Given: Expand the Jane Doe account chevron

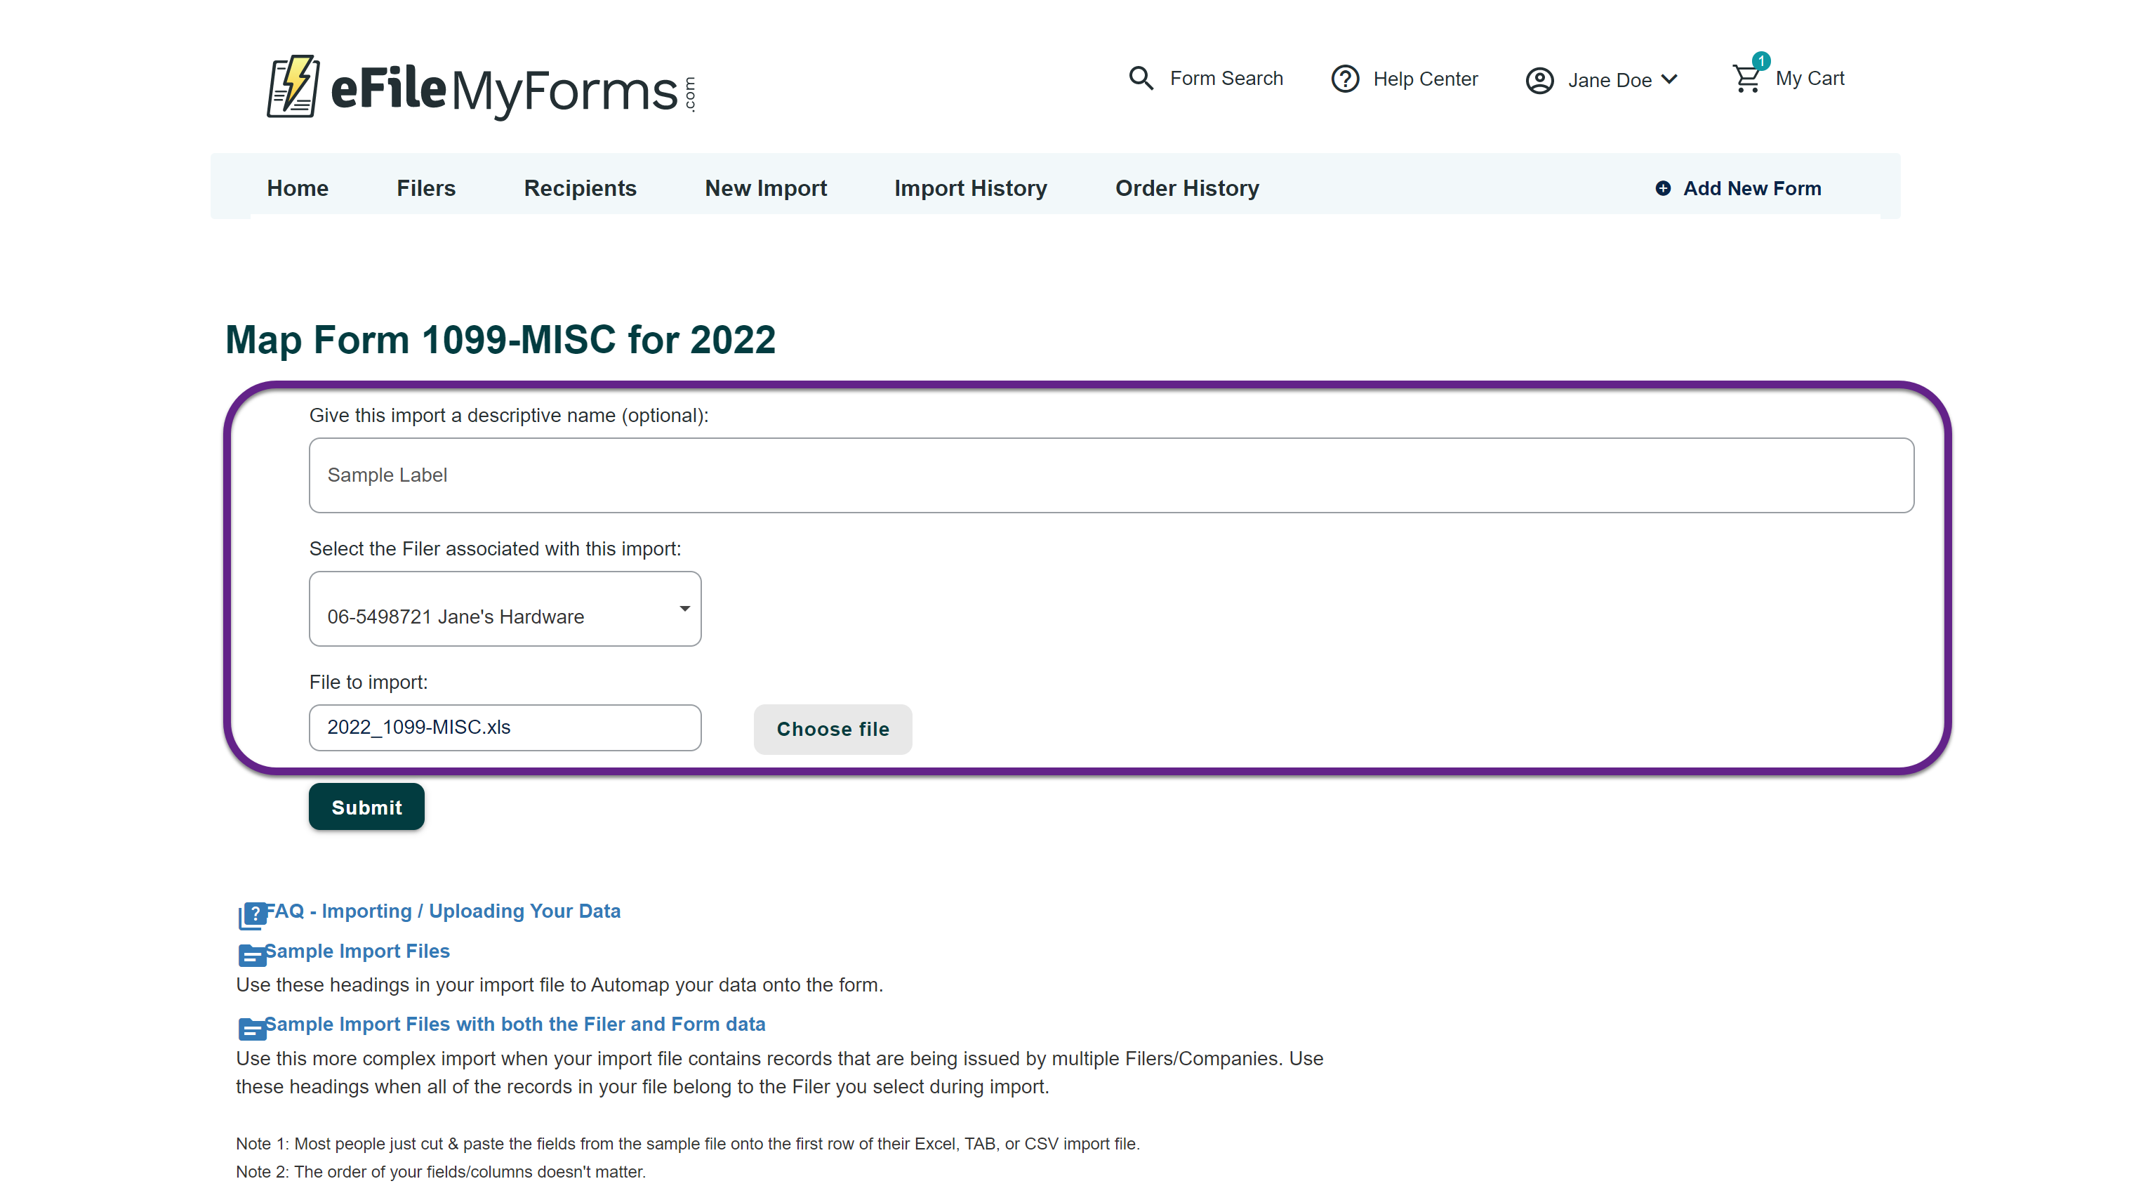Looking at the screenshot, I should pyautogui.click(x=1669, y=79).
